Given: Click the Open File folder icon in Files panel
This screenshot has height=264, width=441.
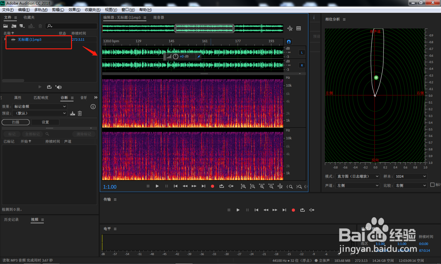Looking at the screenshot, I should tap(6, 26).
